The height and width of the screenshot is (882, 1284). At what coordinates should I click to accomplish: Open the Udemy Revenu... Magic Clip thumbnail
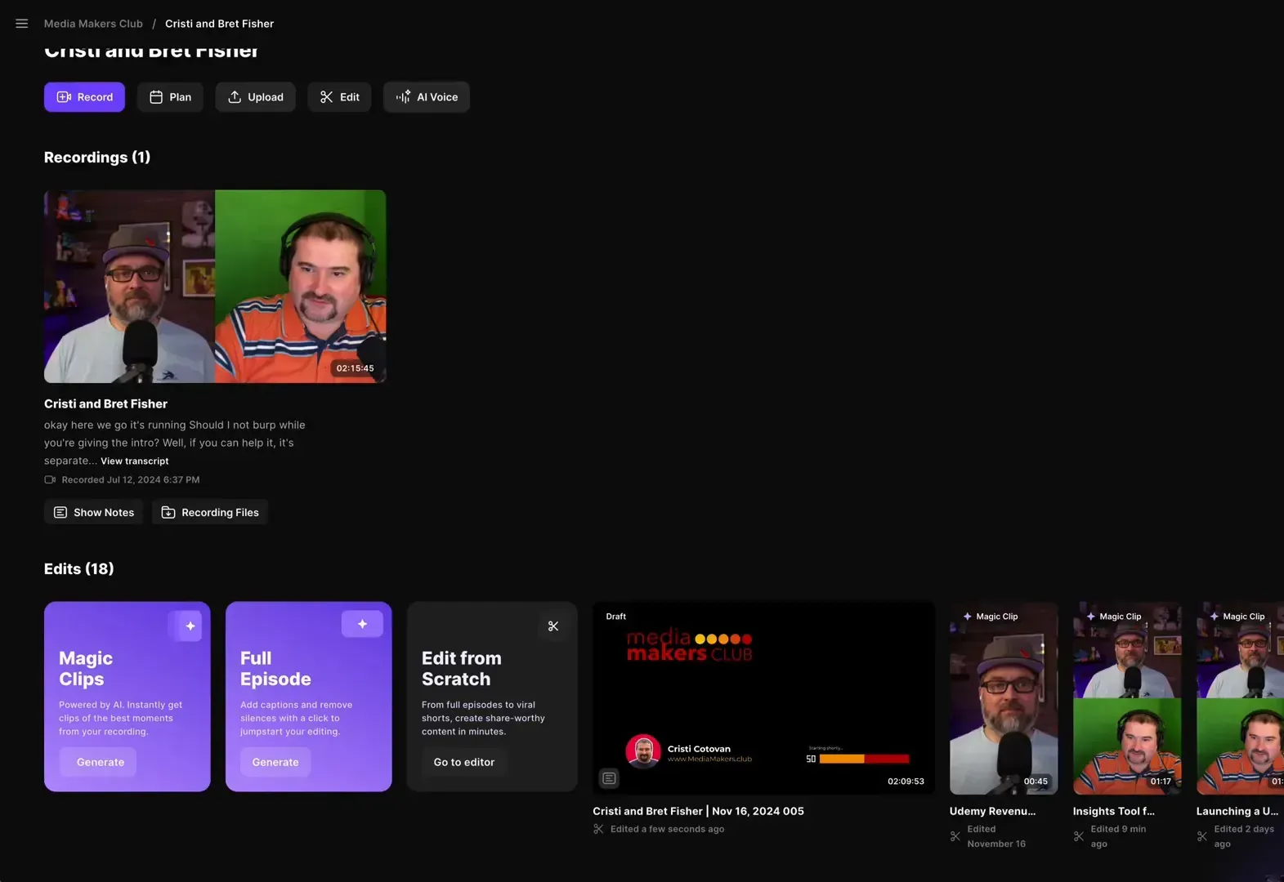[x=1004, y=698]
